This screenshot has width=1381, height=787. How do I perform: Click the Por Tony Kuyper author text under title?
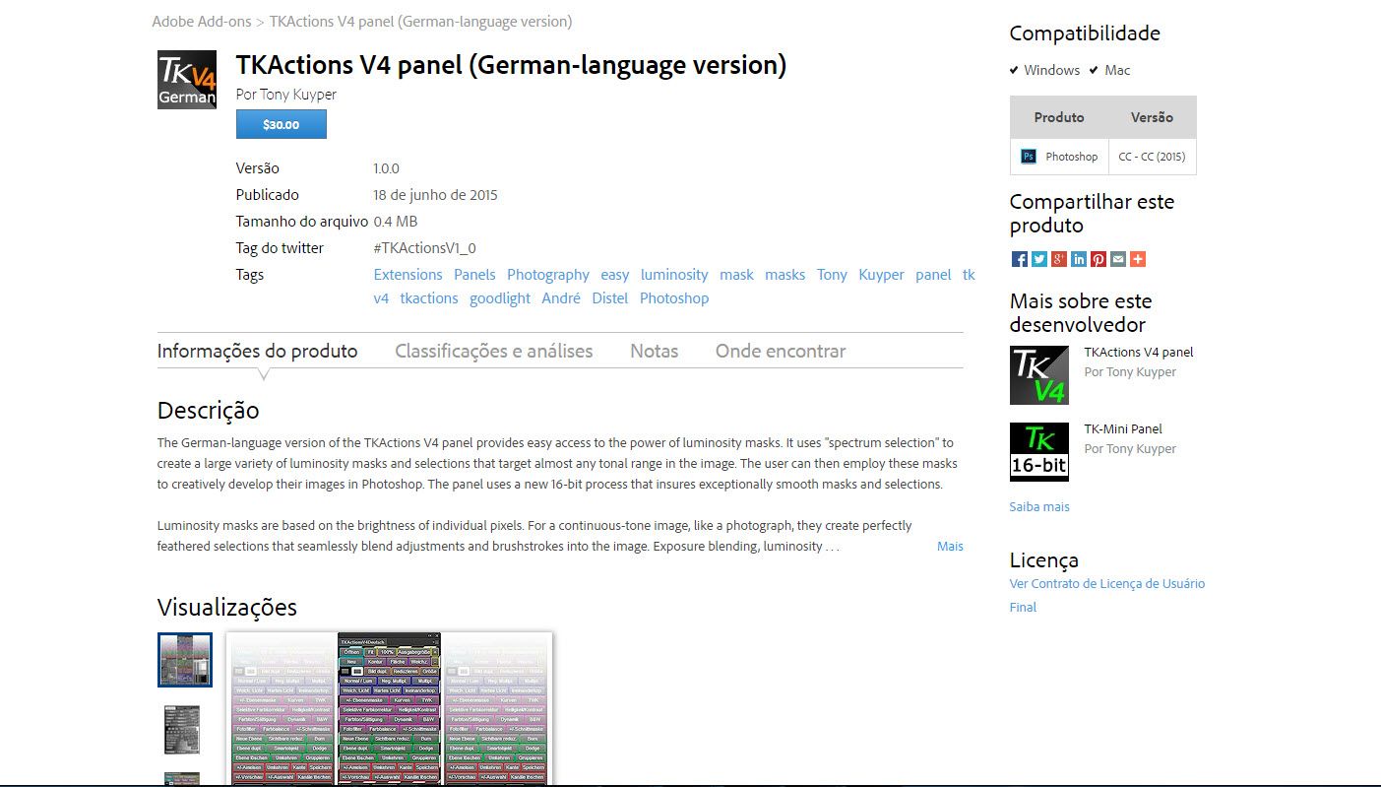pyautogui.click(x=286, y=95)
